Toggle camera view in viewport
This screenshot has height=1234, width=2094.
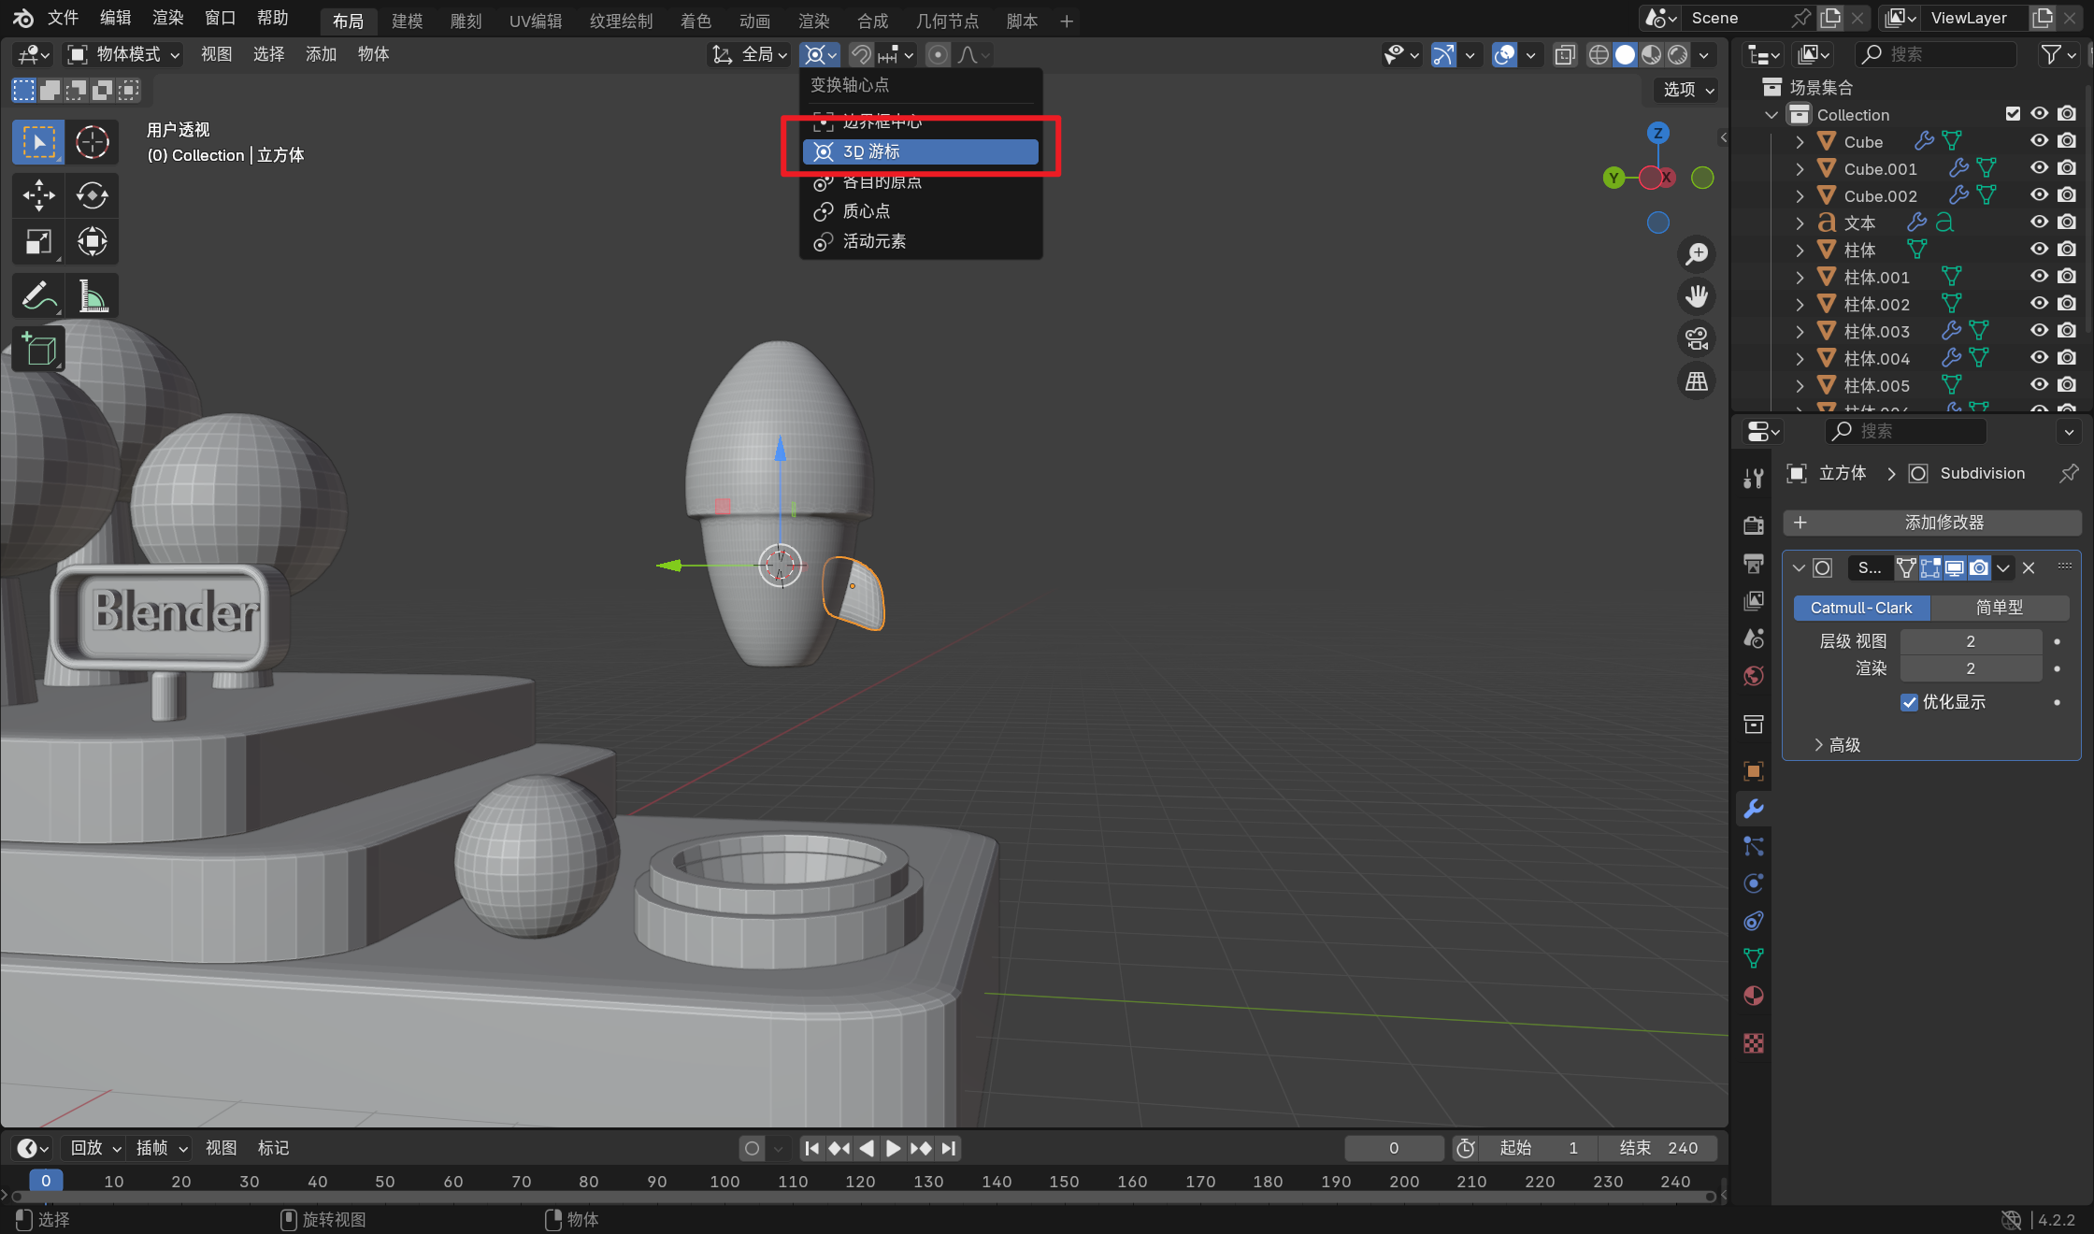[x=1696, y=338]
